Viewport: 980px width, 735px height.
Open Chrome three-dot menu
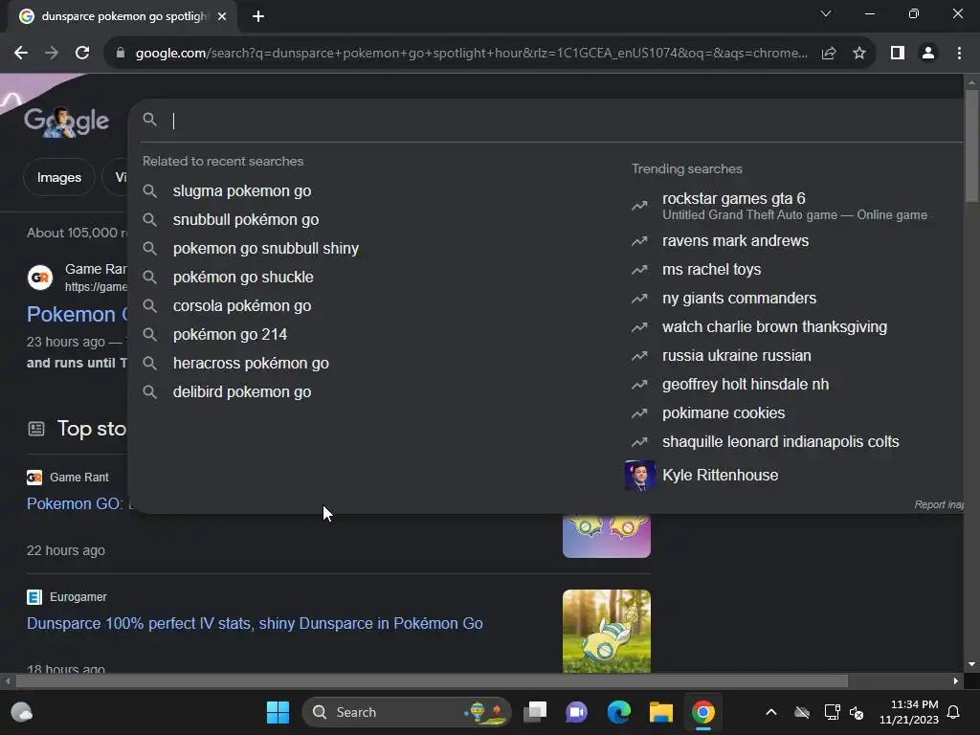point(959,54)
